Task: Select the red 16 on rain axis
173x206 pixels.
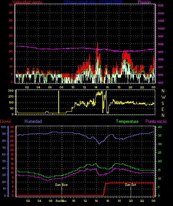Action: (12, 159)
